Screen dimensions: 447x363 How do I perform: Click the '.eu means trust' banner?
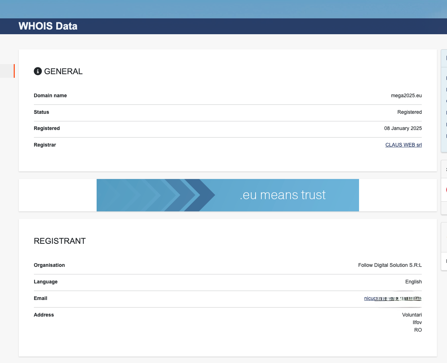click(x=282, y=195)
